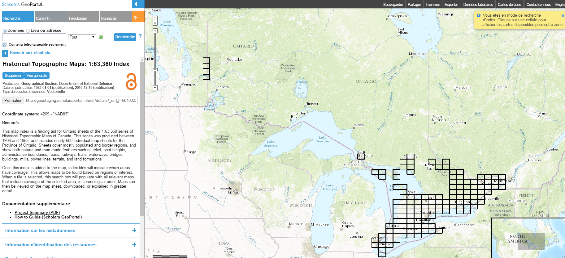The image size is (565, 258).
Task: Click the info icon in the yellow notification
Action: 479,15
